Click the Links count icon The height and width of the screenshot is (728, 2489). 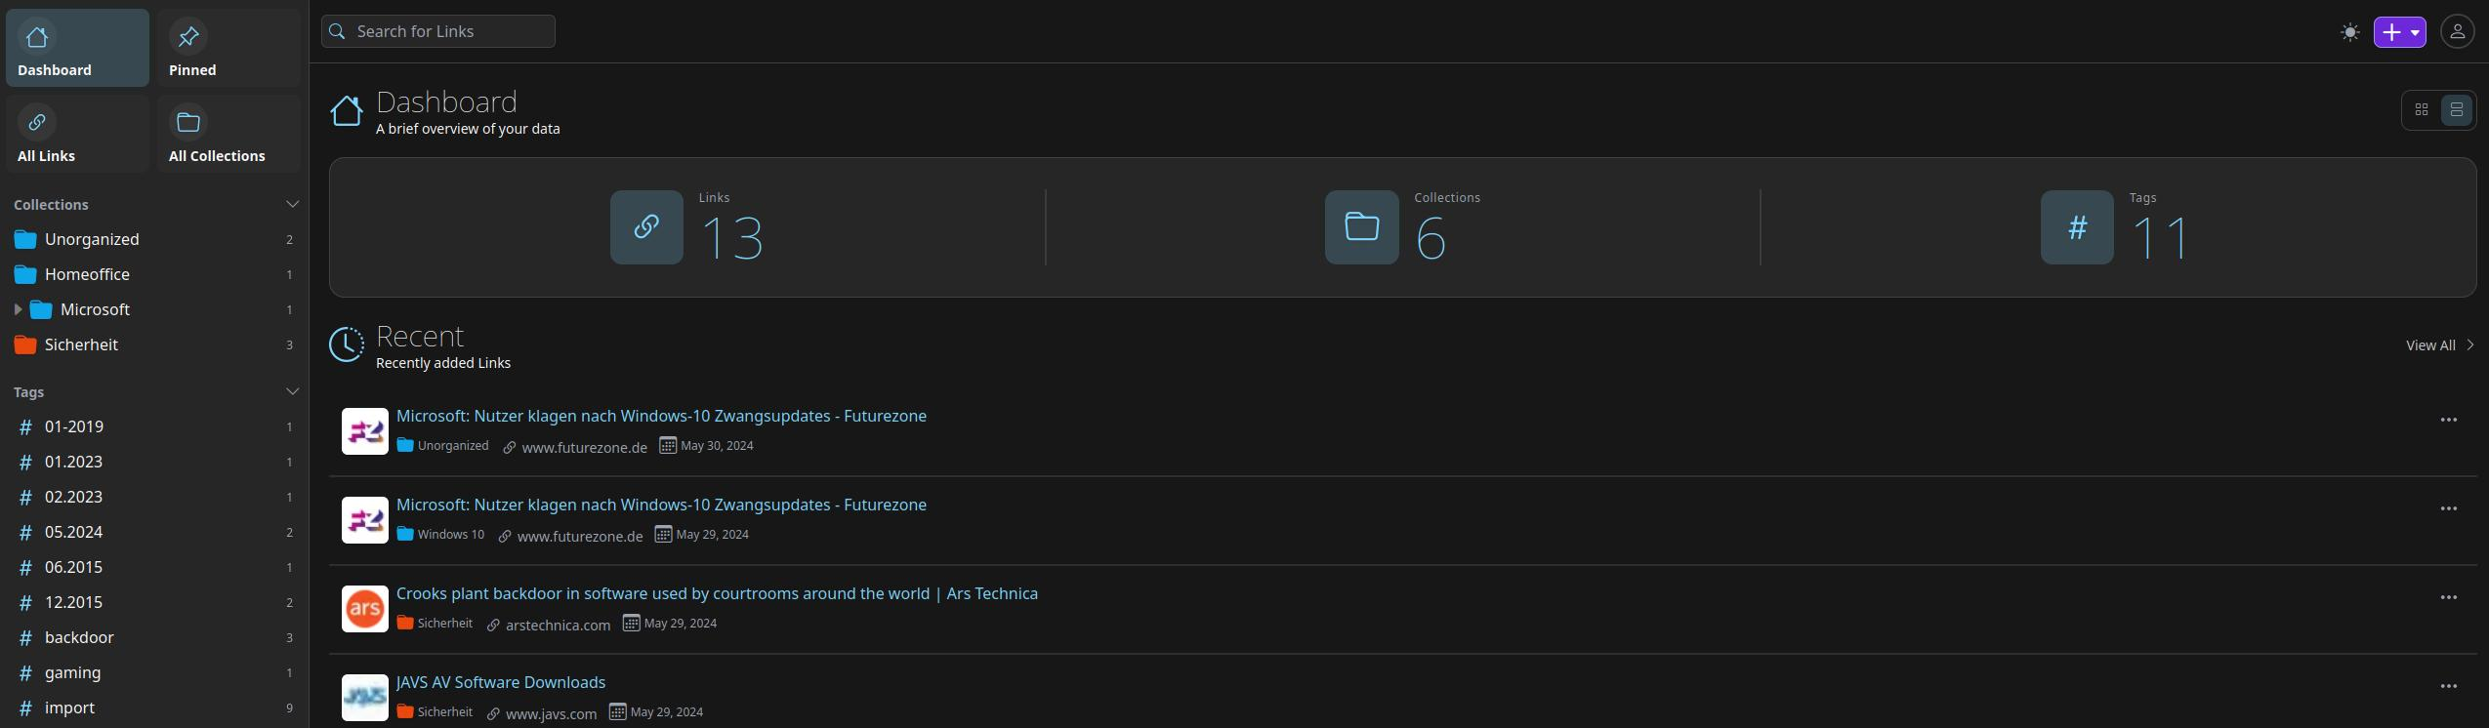(646, 227)
